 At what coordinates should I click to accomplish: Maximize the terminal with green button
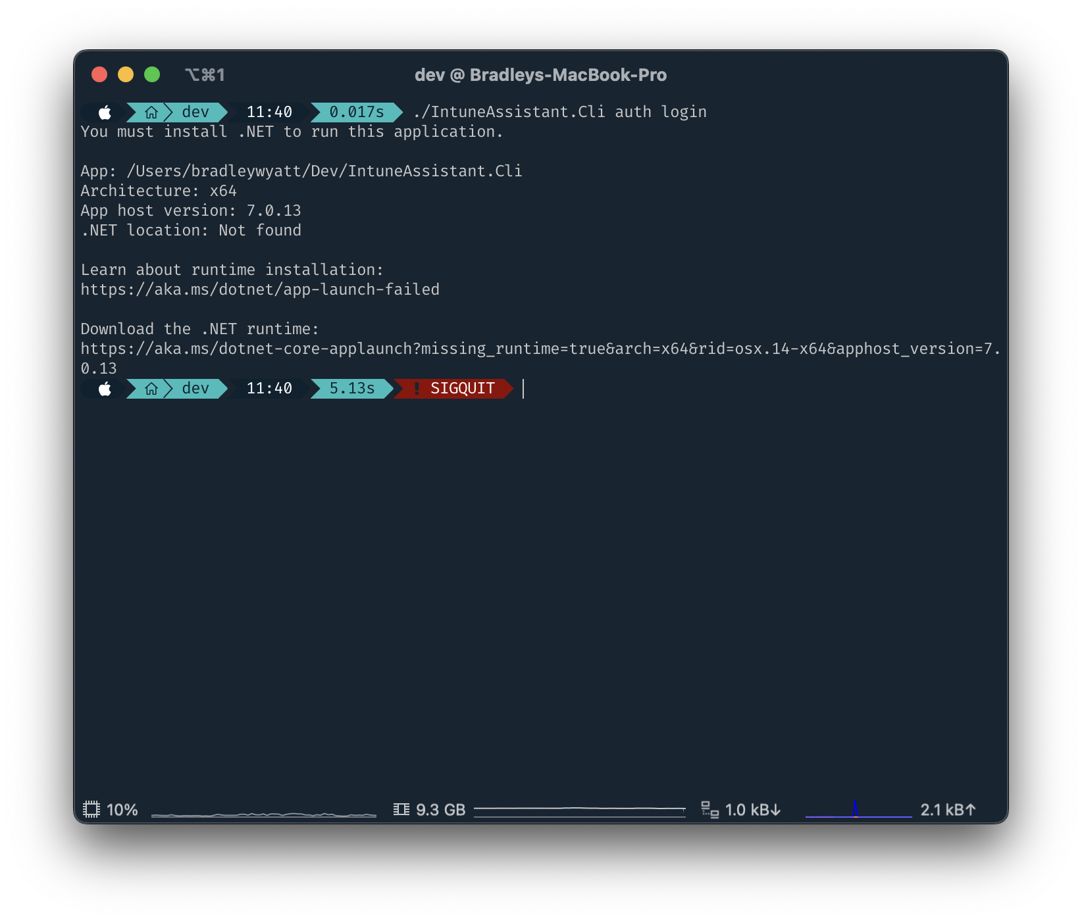(152, 74)
